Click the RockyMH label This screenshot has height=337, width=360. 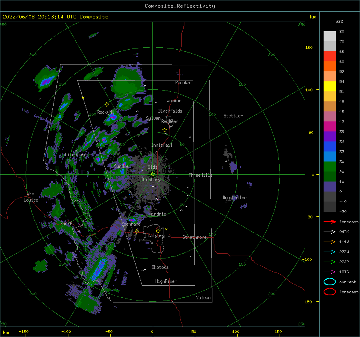[106, 112]
